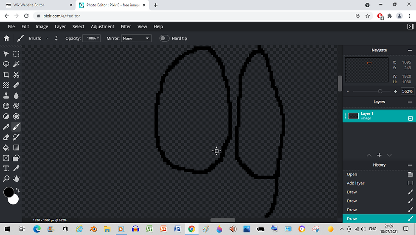Open Excel from the taskbar
416x235 pixels.
(149, 229)
